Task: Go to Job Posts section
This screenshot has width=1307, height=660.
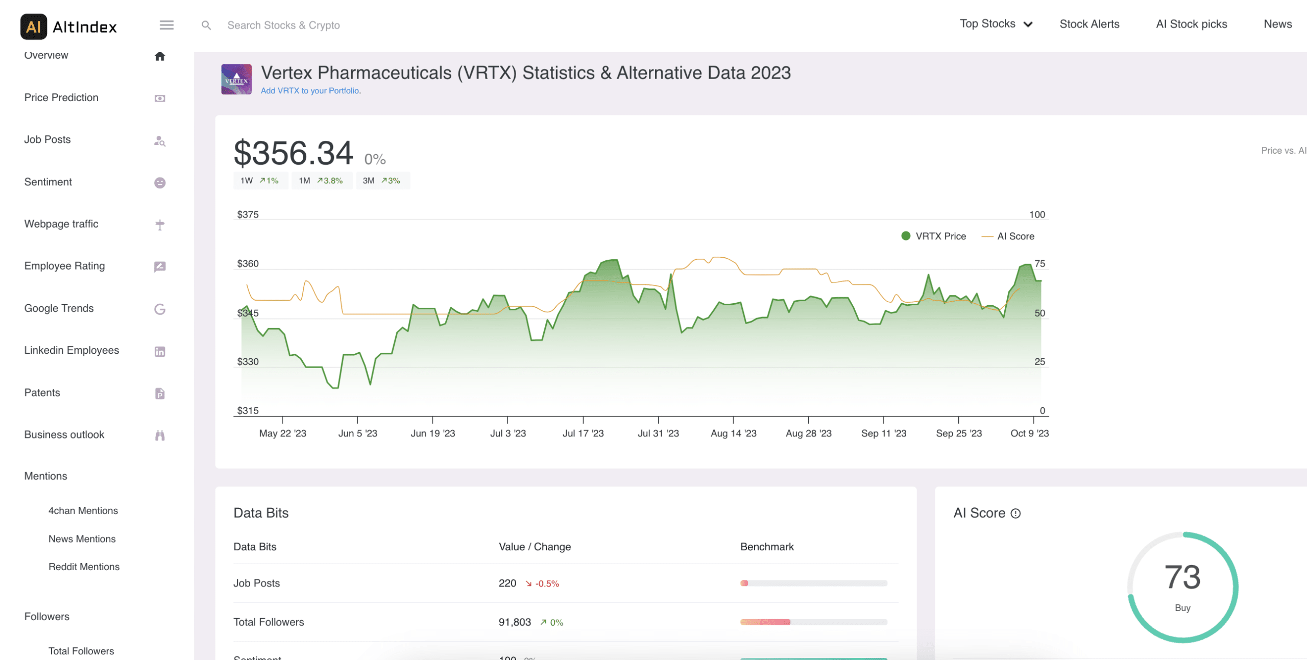Action: tap(47, 139)
